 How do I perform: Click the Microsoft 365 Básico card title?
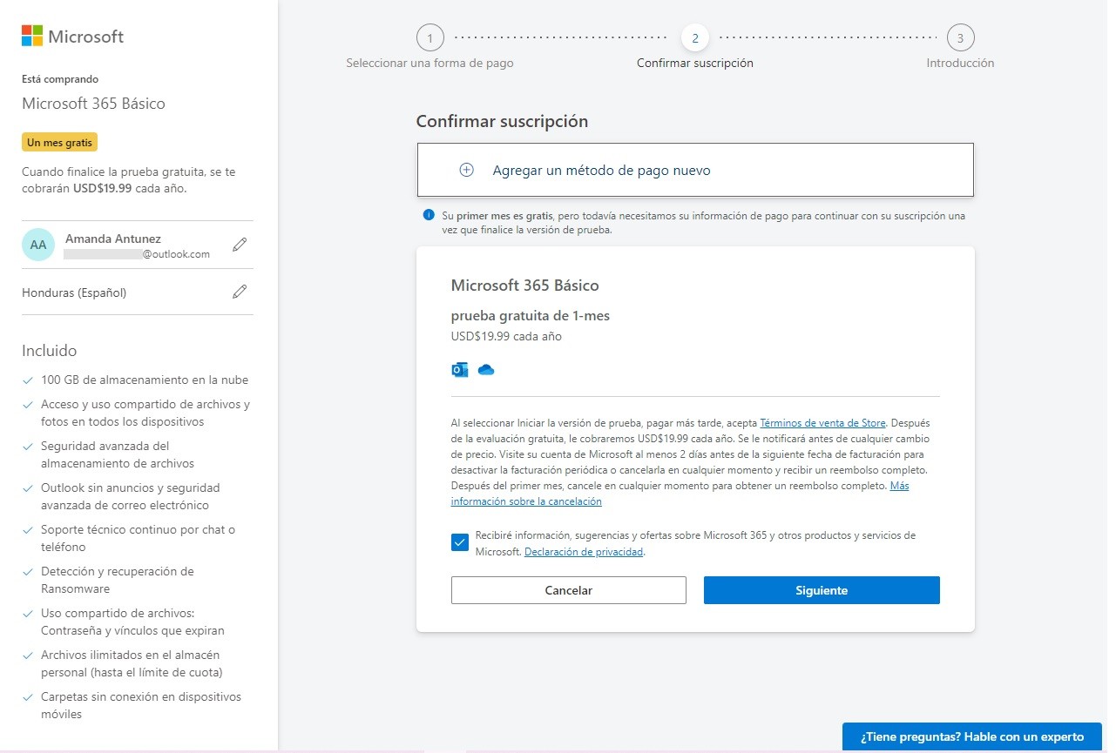click(x=524, y=286)
